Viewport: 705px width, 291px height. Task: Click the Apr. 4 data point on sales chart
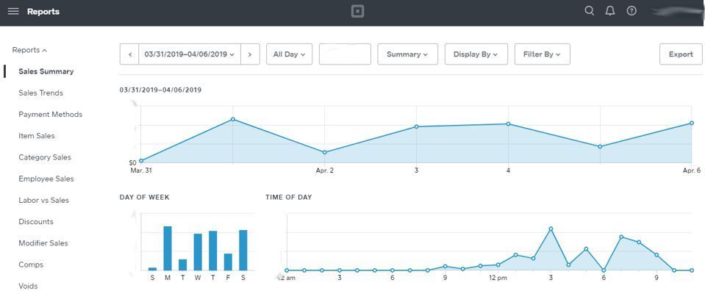click(508, 124)
